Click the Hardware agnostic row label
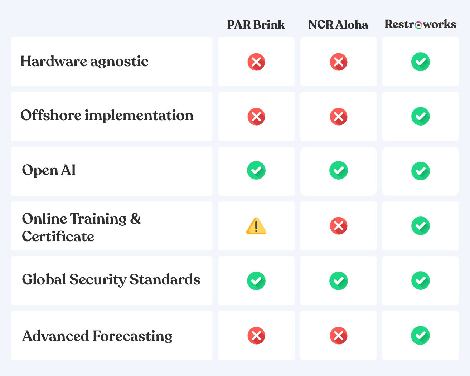The width and height of the screenshot is (470, 376). pos(84,62)
